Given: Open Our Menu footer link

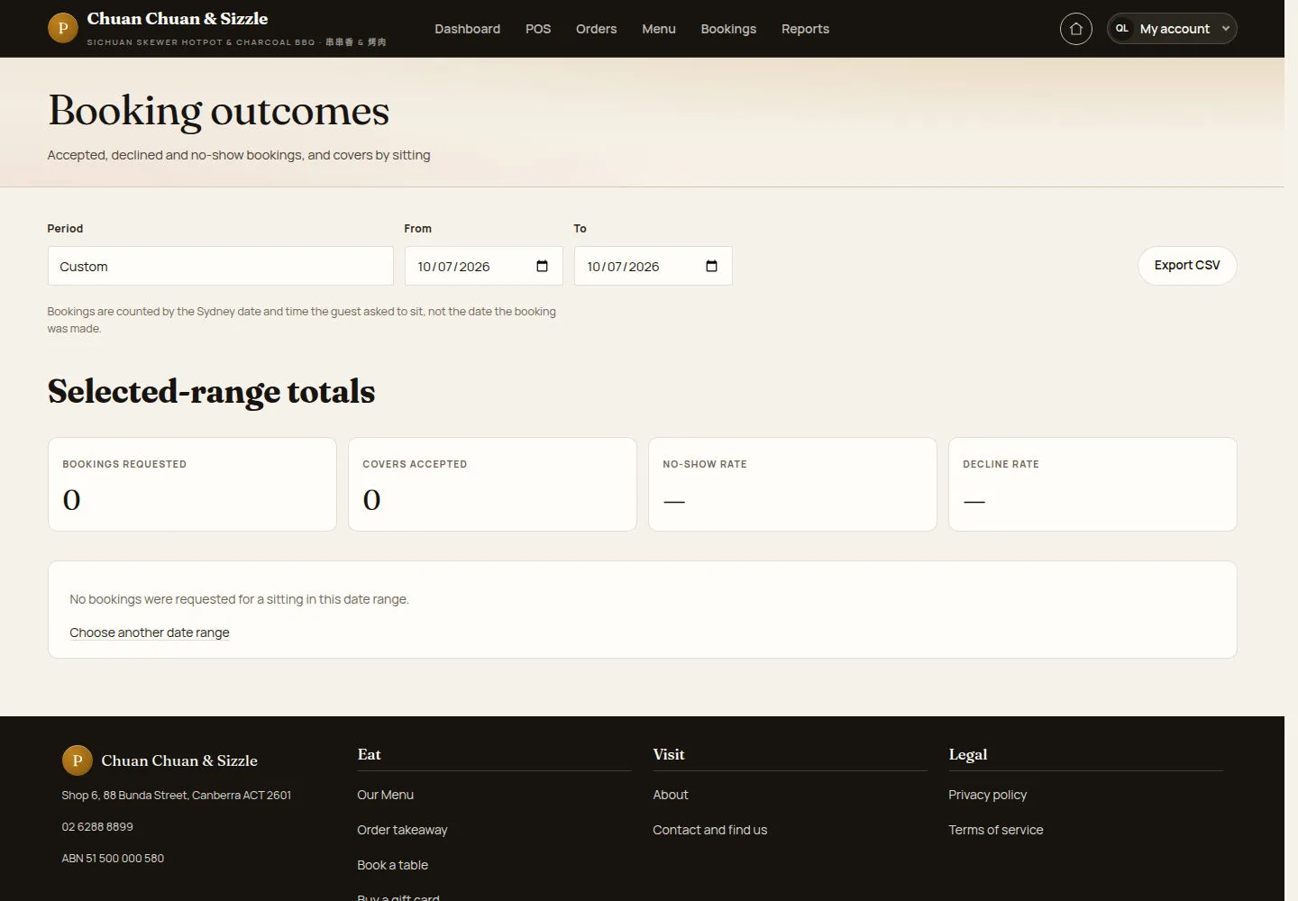Looking at the screenshot, I should (x=385, y=795).
